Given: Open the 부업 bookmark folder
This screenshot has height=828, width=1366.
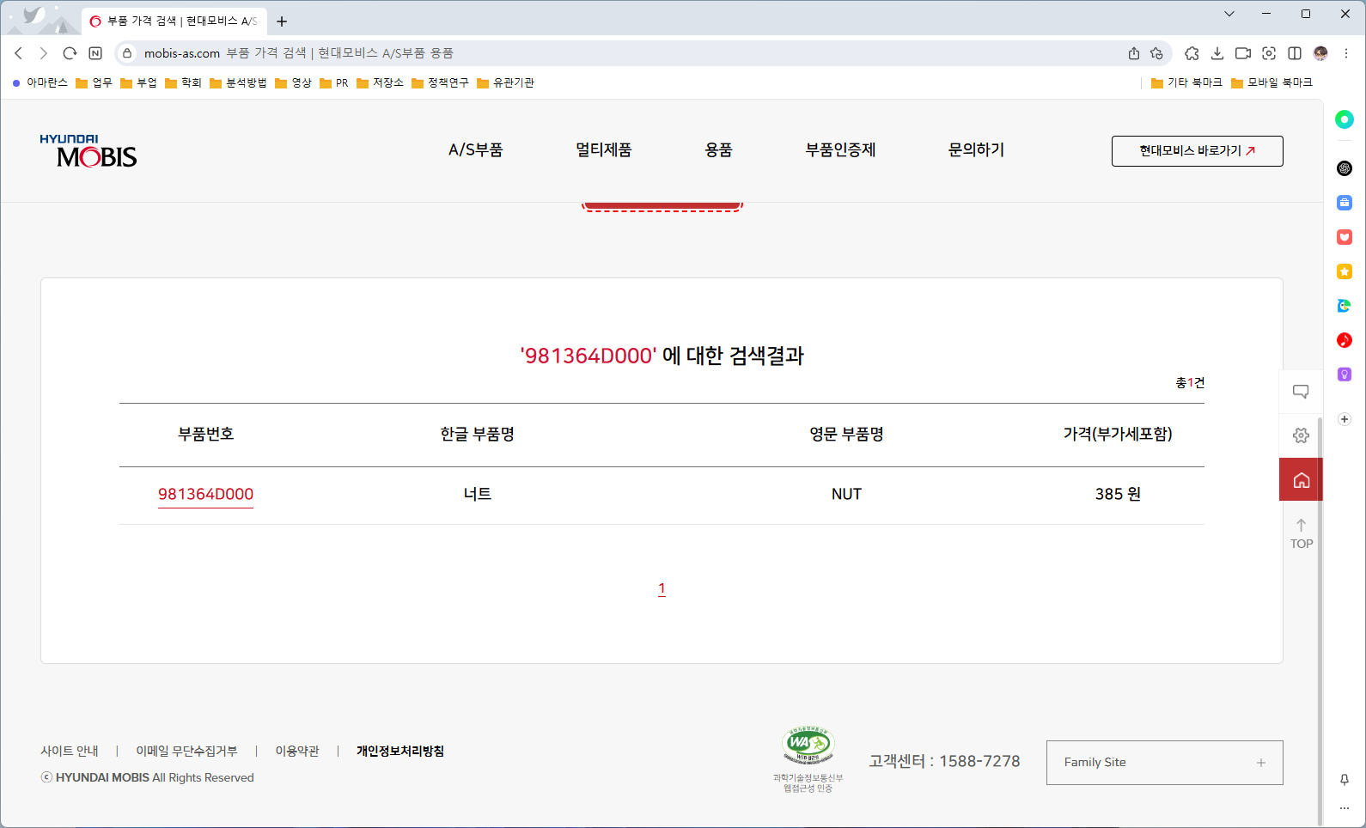Looking at the screenshot, I should [x=138, y=82].
